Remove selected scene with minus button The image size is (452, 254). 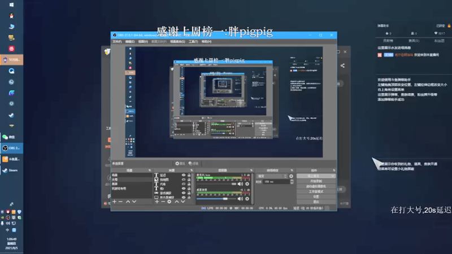click(x=120, y=202)
